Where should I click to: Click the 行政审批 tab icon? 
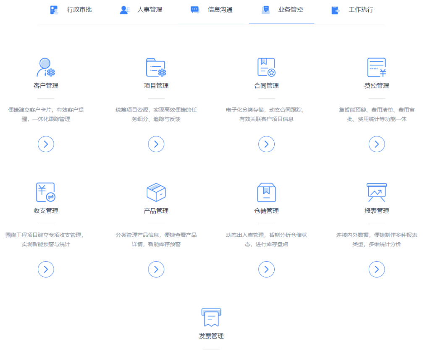pos(54,9)
